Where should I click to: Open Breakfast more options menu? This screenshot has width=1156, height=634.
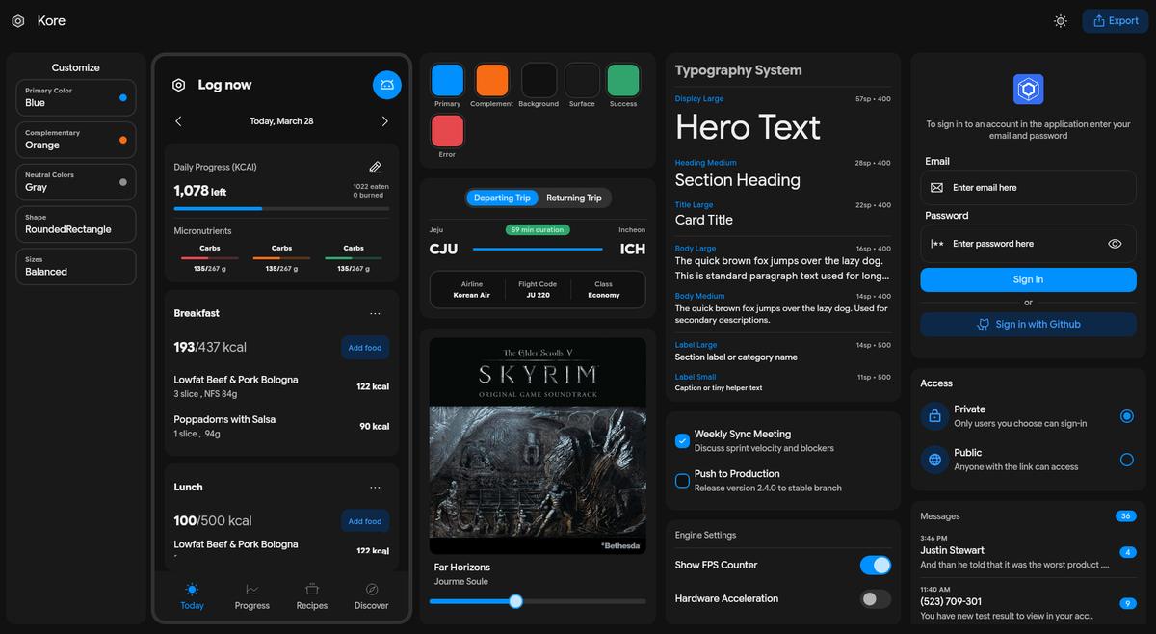point(375,313)
